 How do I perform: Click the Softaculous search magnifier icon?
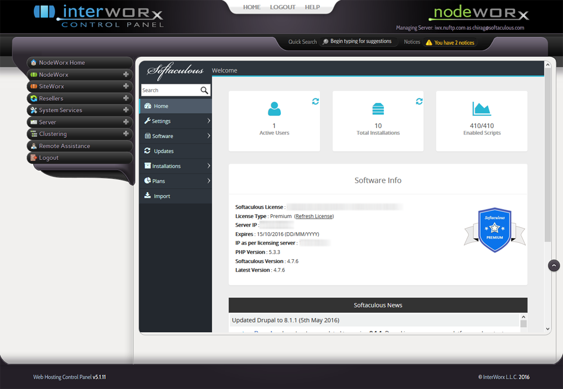pos(204,91)
